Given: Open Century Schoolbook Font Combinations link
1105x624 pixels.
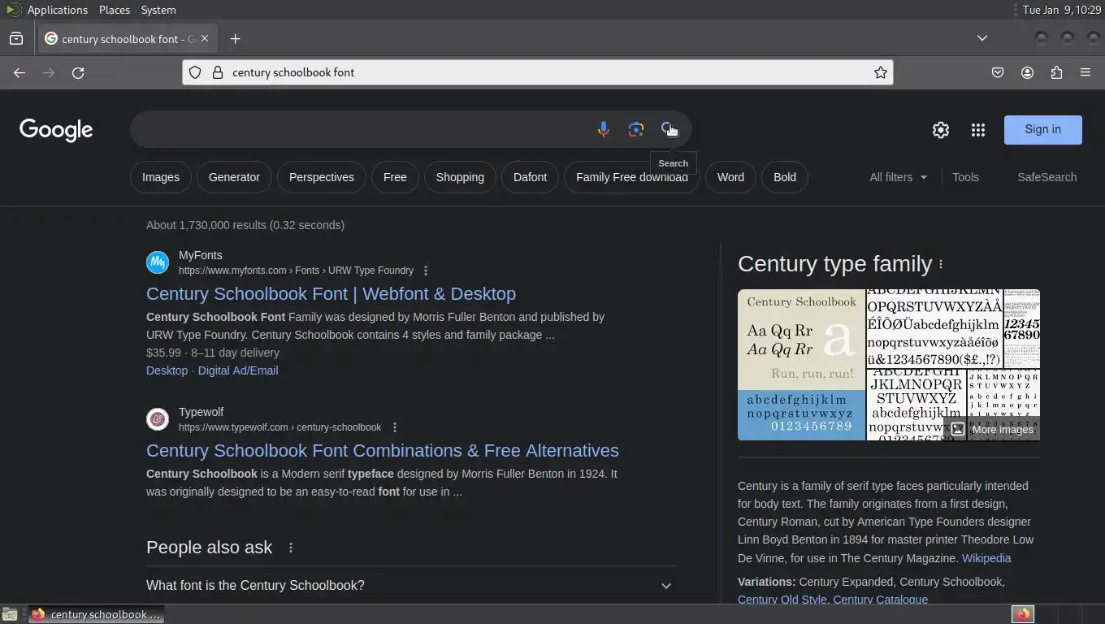Looking at the screenshot, I should [x=383, y=450].
